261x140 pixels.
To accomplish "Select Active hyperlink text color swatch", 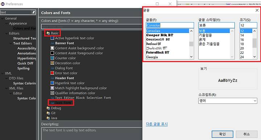I will (52, 38).
